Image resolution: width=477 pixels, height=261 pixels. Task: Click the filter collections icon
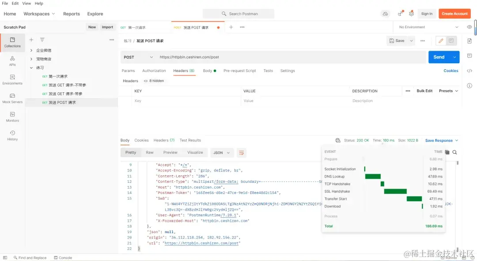pyautogui.click(x=42, y=40)
